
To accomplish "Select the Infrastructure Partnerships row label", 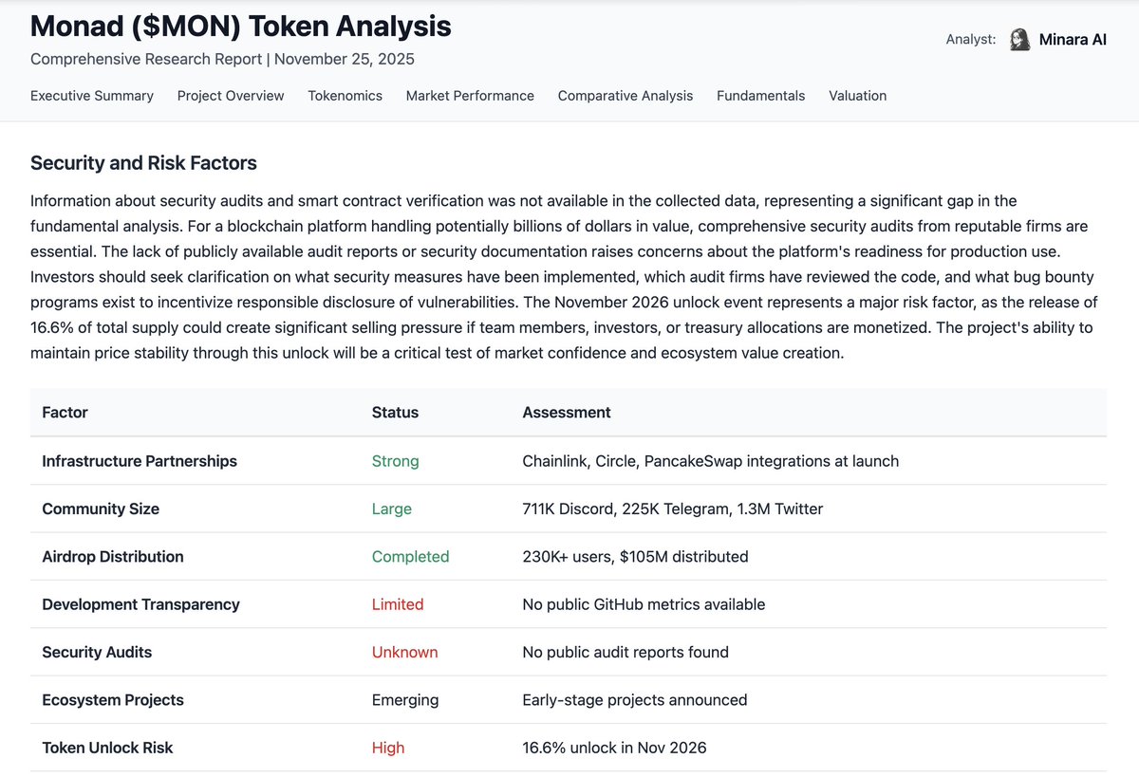I will coord(140,461).
